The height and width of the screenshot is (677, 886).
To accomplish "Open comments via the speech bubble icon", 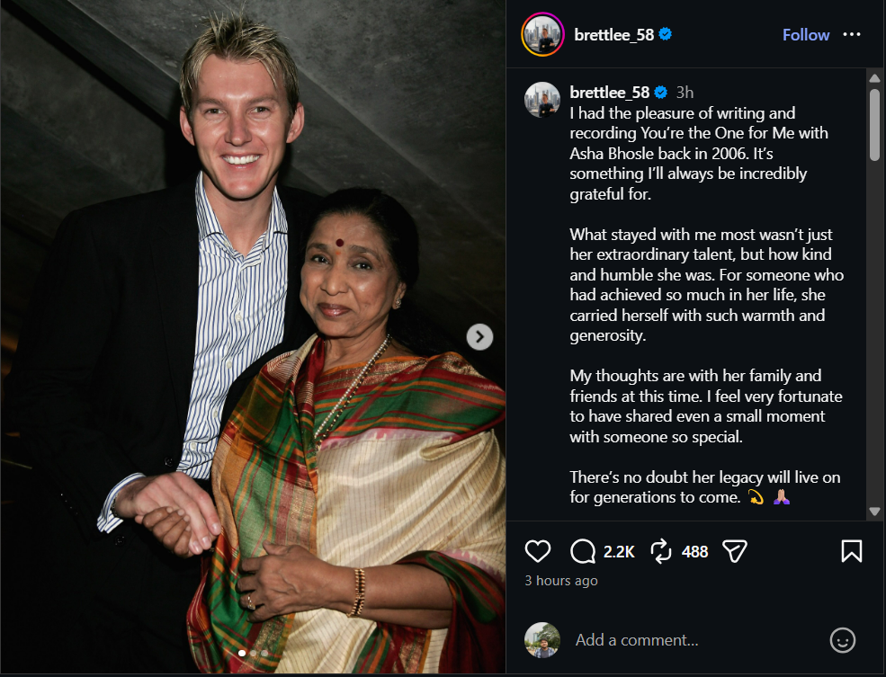I will 583,550.
